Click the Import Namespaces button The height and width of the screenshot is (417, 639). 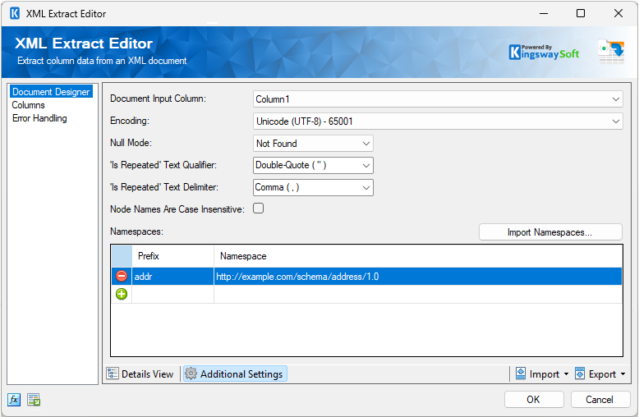(550, 232)
